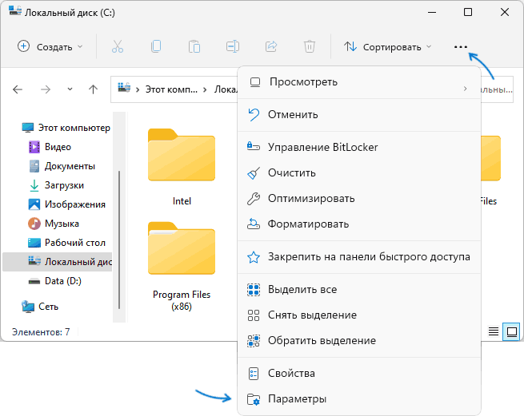Choose Управление BitLocker menu entry

point(359,147)
